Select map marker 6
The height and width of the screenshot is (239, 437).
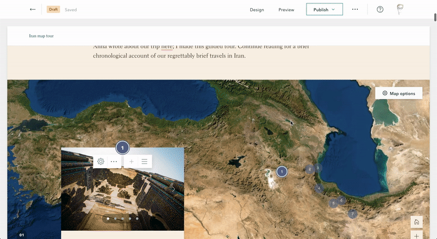[342, 200]
